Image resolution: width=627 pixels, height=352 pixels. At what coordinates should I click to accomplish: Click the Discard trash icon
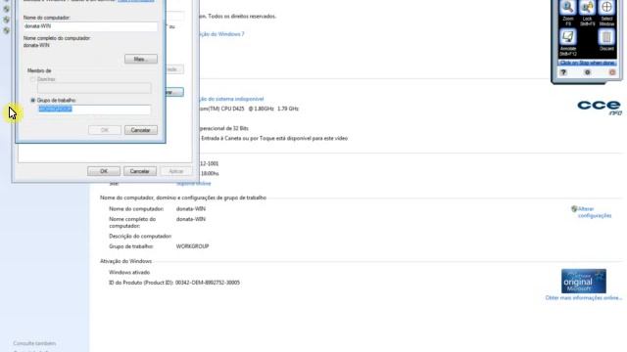(606, 37)
